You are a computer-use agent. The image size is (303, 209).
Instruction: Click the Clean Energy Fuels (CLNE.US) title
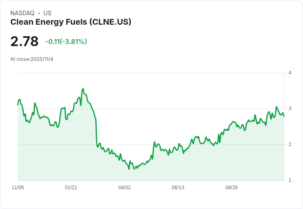[71, 22]
